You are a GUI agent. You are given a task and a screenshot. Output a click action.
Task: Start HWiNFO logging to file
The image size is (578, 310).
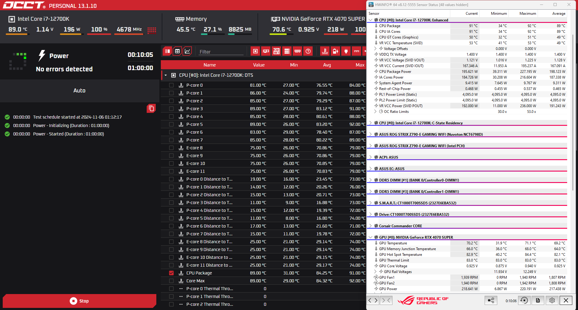click(538, 300)
